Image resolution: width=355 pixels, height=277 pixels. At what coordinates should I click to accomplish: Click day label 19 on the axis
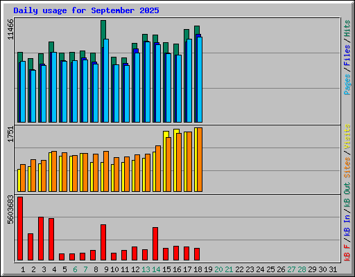point(208,269)
